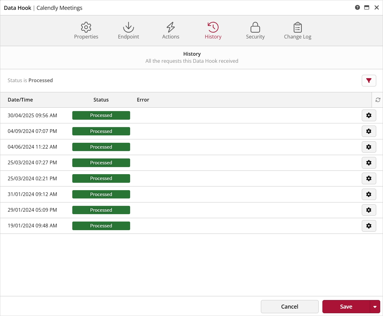Click the Processed badge for 29/01/2024
This screenshot has width=383, height=316.
click(x=101, y=210)
